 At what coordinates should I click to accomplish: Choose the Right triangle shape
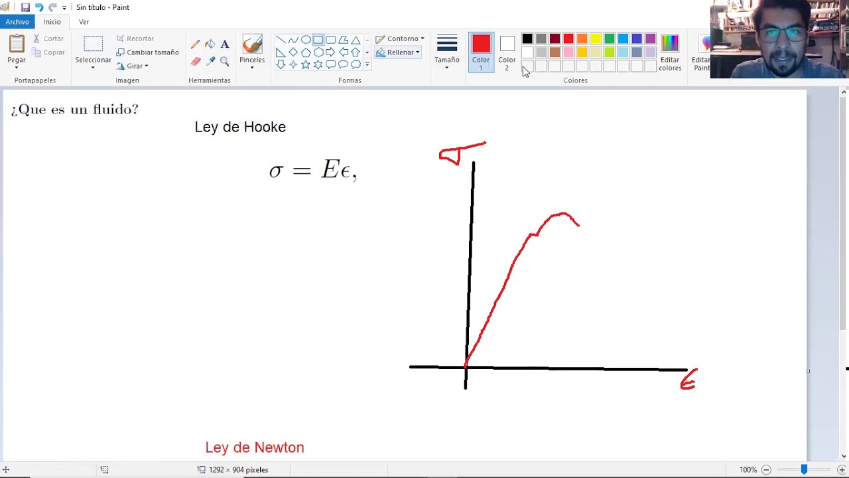pos(281,52)
